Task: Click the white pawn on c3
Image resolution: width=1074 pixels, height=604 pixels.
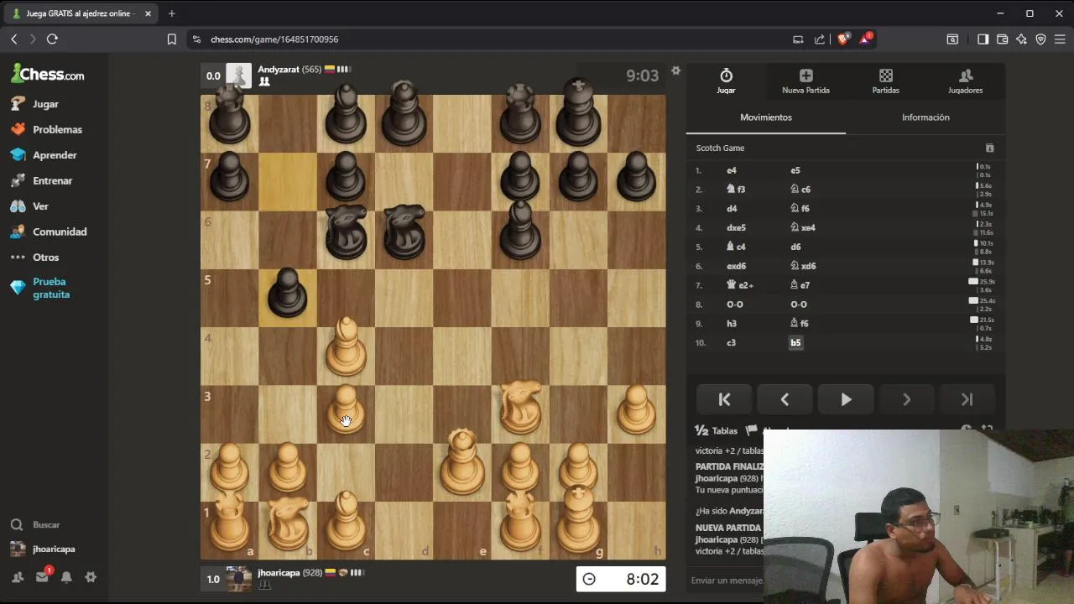Action: click(x=346, y=409)
